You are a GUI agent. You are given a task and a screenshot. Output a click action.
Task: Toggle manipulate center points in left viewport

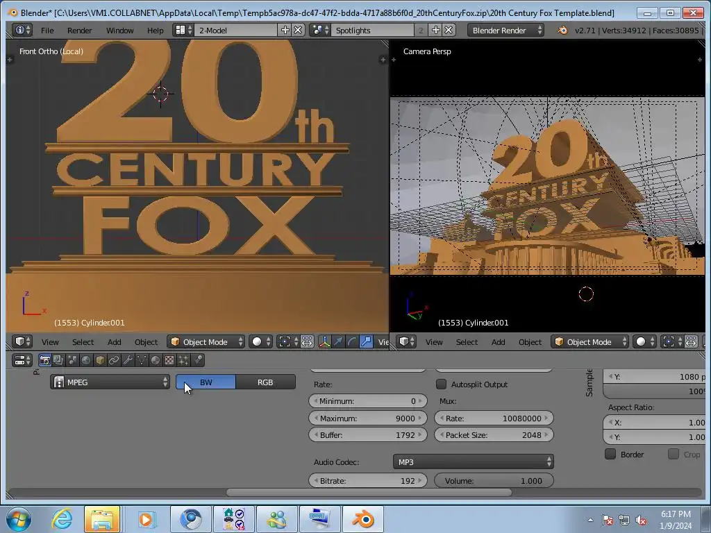click(307, 341)
